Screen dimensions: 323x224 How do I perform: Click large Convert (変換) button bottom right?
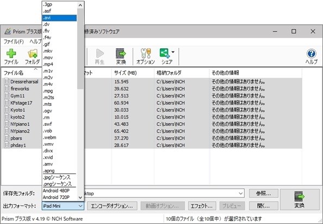click(300, 200)
